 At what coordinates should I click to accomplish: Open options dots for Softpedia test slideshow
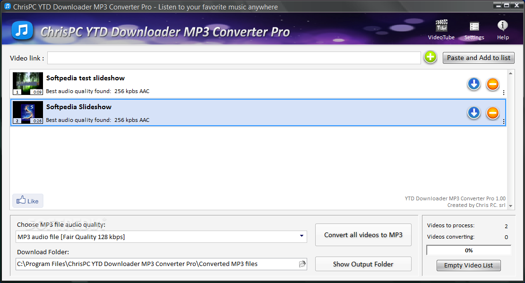[504, 93]
